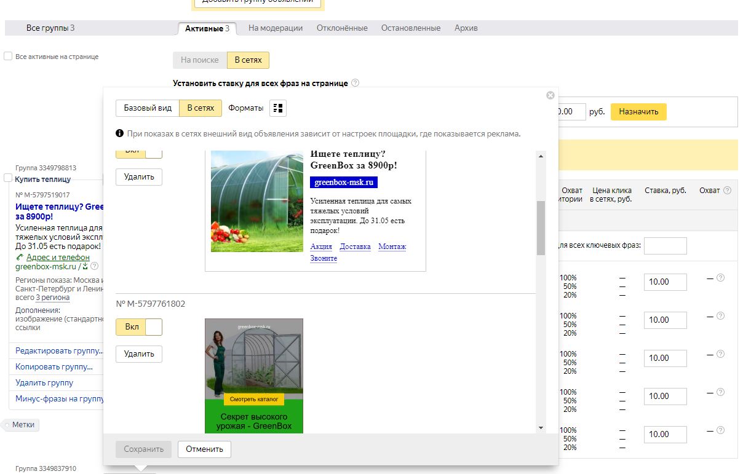The width and height of the screenshot is (743, 474).
Task: Focus the bid input left of 'руб.' and Назначить
Action: coord(571,112)
